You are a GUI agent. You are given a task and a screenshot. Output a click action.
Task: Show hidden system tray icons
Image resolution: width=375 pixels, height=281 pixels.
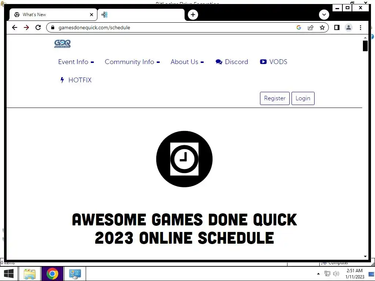click(318, 274)
